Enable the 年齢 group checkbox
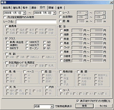Viewport: 114px width, 110px height. coord(7,54)
